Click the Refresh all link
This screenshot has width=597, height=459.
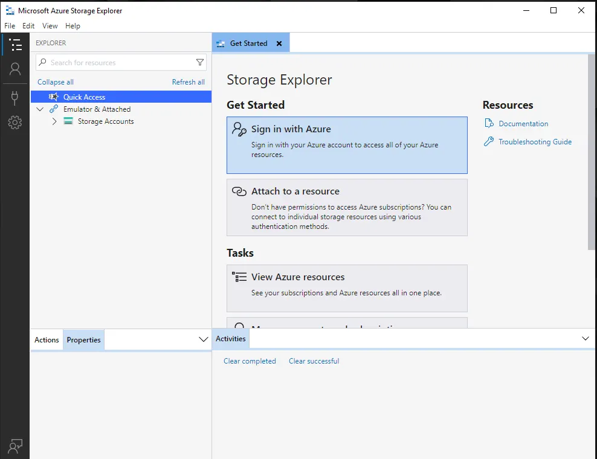pos(188,82)
